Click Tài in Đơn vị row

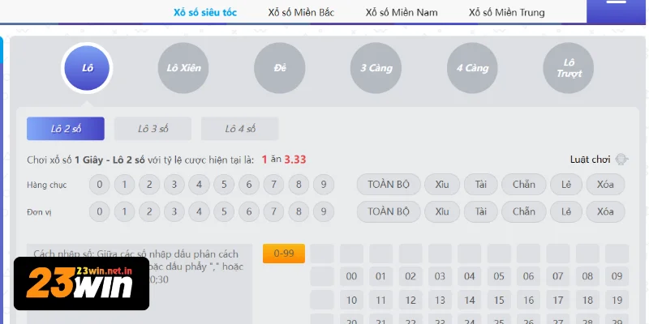480,211
